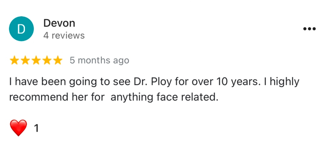Click Devon's teal "D" profile avatar

[x=21, y=29]
